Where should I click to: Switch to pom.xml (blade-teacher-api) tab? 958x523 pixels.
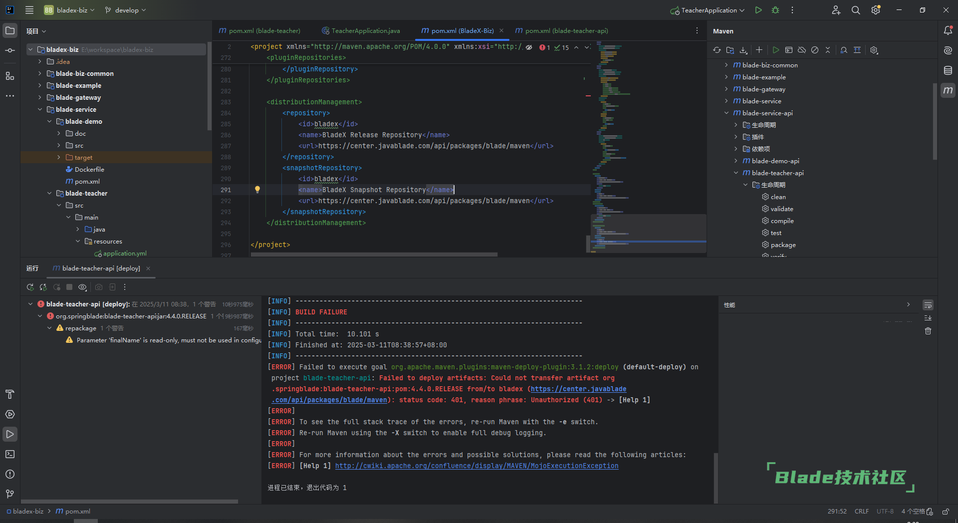[561, 30]
